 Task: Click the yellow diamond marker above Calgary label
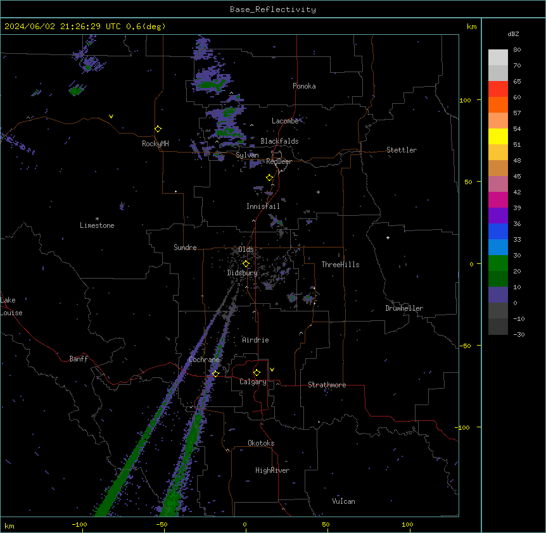257,373
